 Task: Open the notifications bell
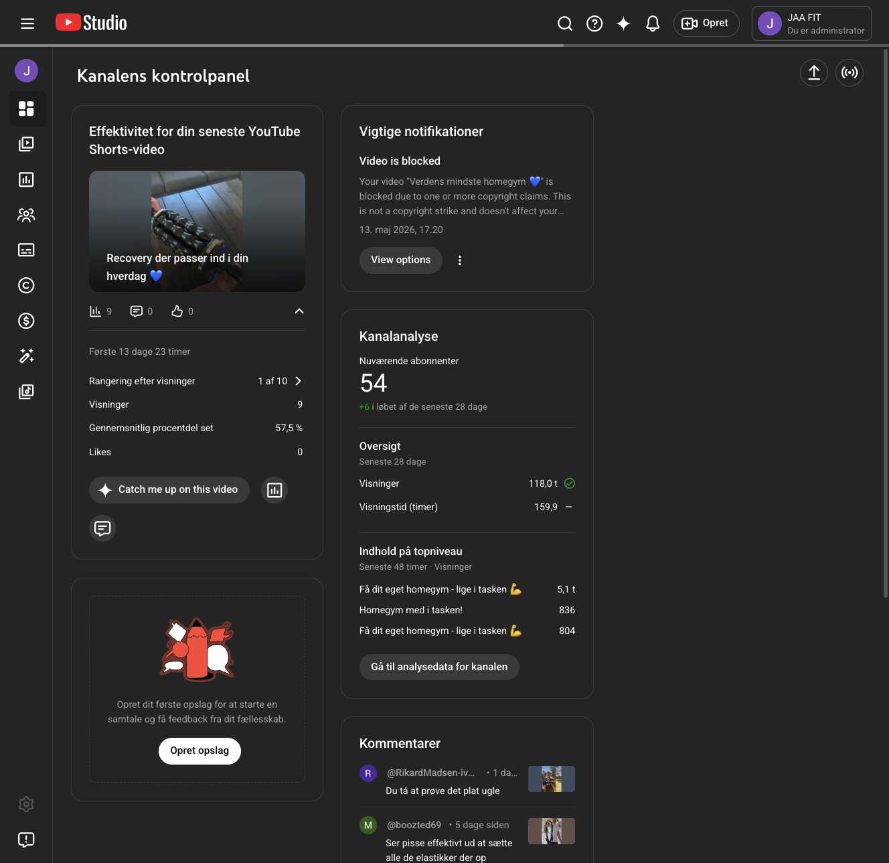[x=653, y=23]
